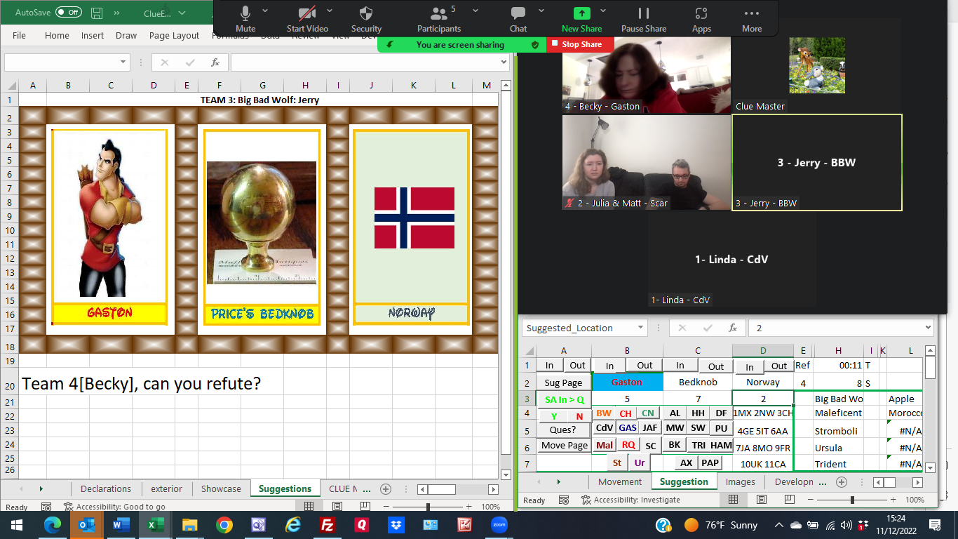This screenshot has width=958, height=539.
Task: Open Chat options arrow
Action: coord(541,11)
